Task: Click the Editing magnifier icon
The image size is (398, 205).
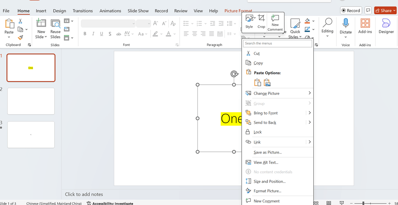Action: pyautogui.click(x=327, y=22)
